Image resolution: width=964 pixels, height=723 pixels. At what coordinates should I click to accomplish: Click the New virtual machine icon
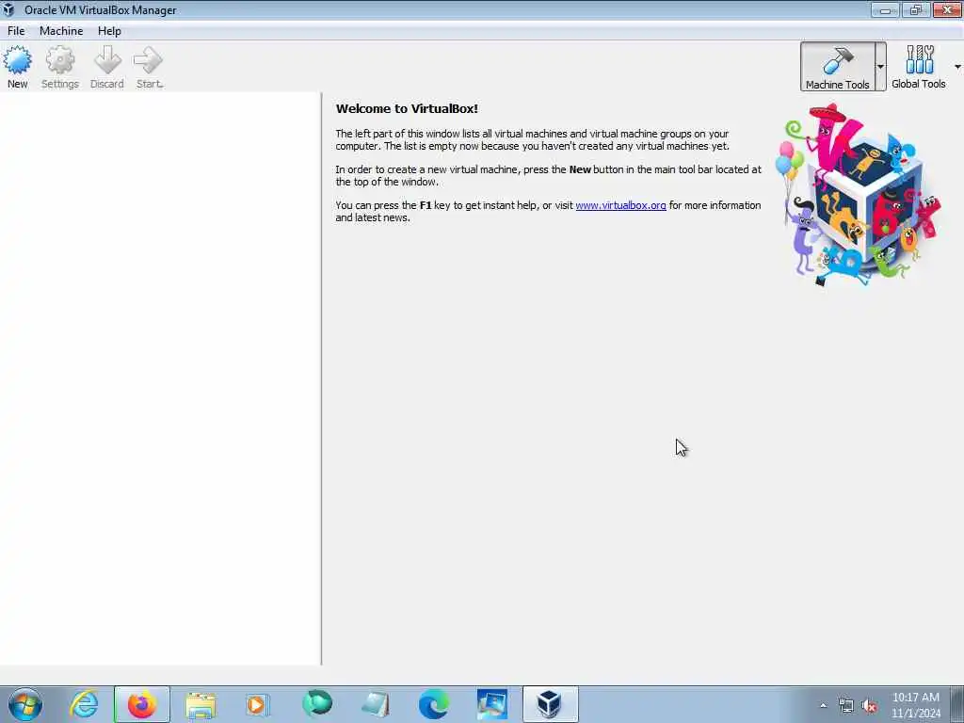17,67
